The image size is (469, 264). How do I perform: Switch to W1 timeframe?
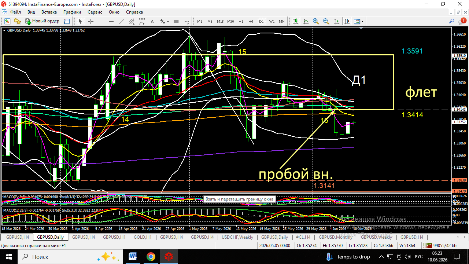(x=272, y=21)
